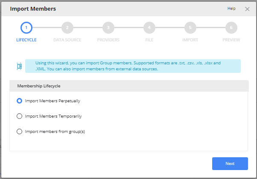Click the step 4 circle icon
This screenshot has height=179, width=257.
(149, 28)
